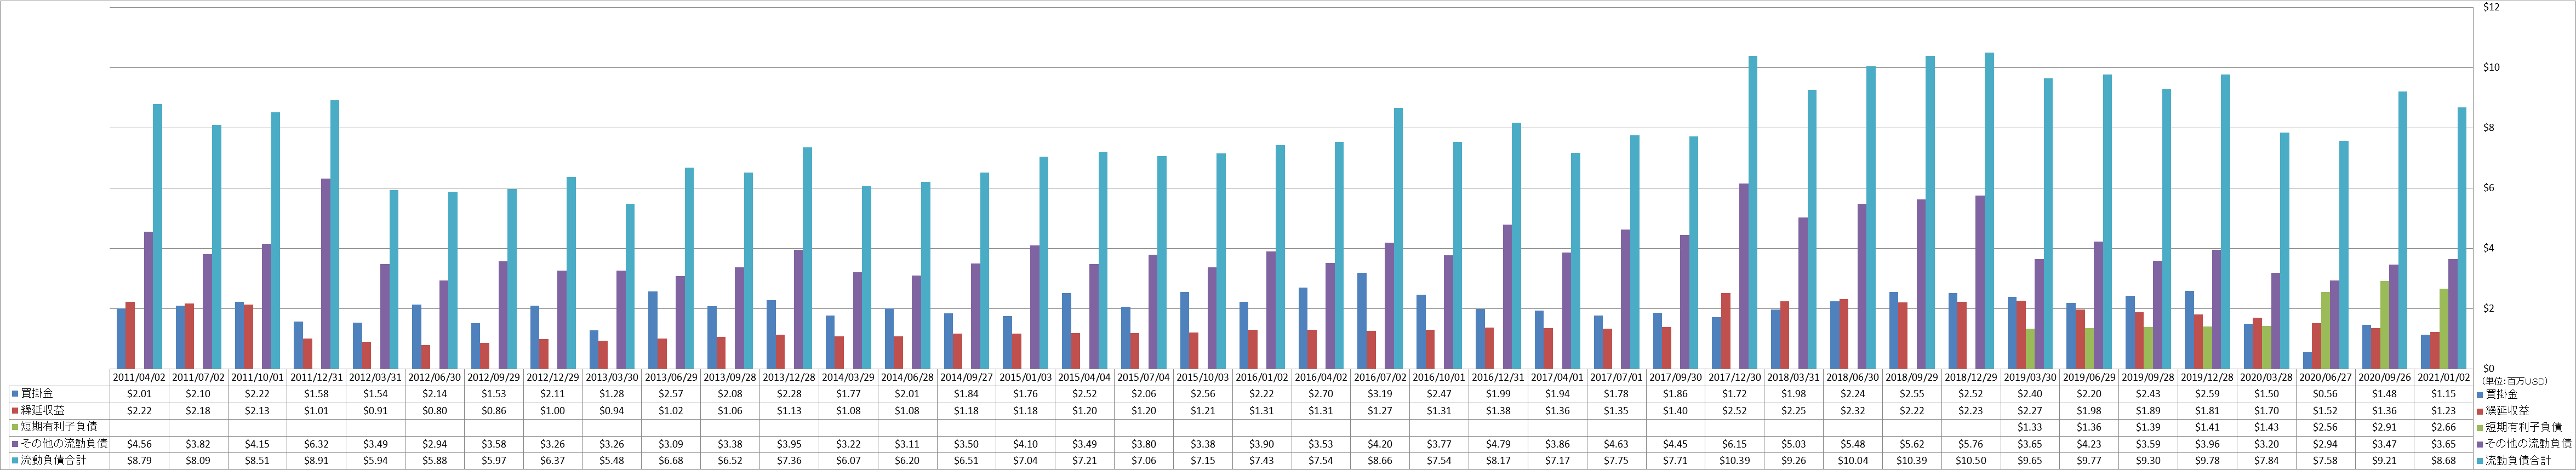
Task: Select the $10.50 total for 2018/12/29
Action: [x=1972, y=460]
